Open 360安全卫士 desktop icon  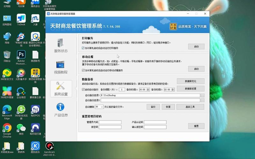(x=7, y=74)
